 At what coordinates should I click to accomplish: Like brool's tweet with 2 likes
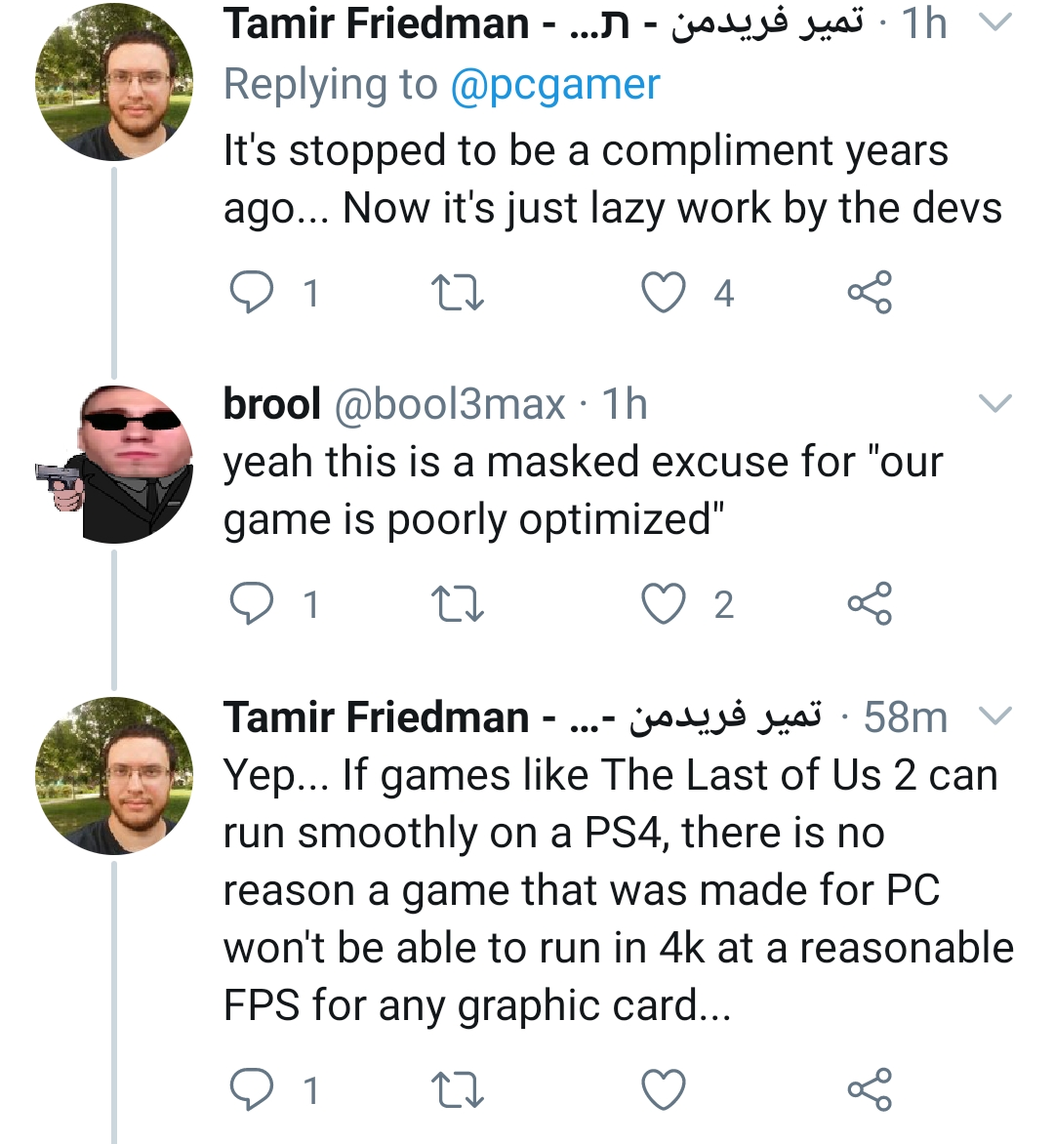[x=664, y=604]
